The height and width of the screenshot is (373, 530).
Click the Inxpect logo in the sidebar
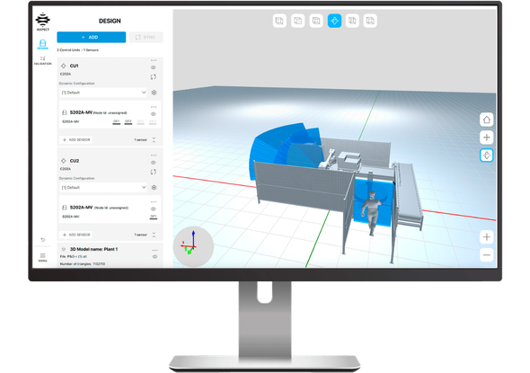[43, 22]
